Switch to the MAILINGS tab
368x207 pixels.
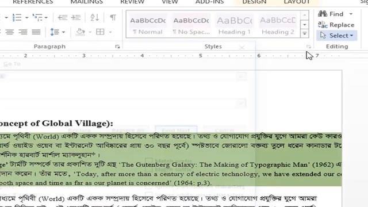click(87, 2)
